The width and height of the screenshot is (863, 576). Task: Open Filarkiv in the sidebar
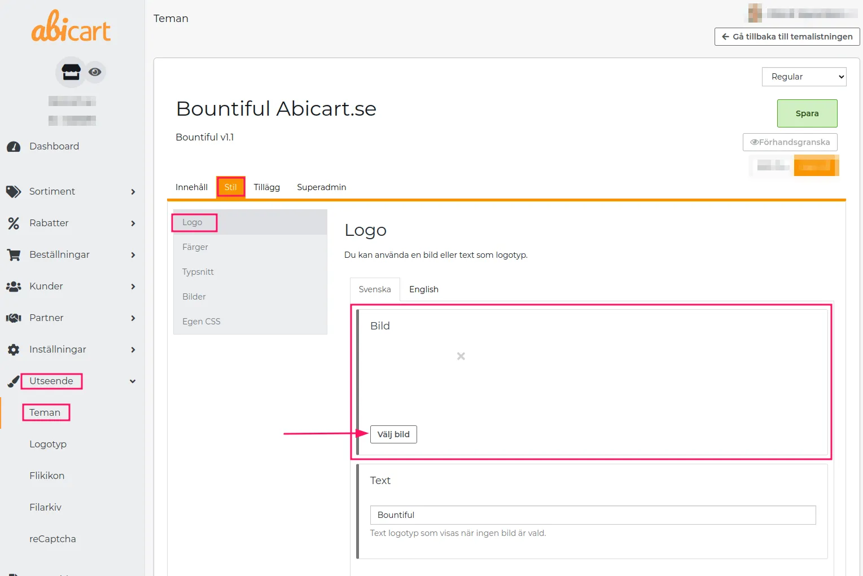pyautogui.click(x=45, y=507)
